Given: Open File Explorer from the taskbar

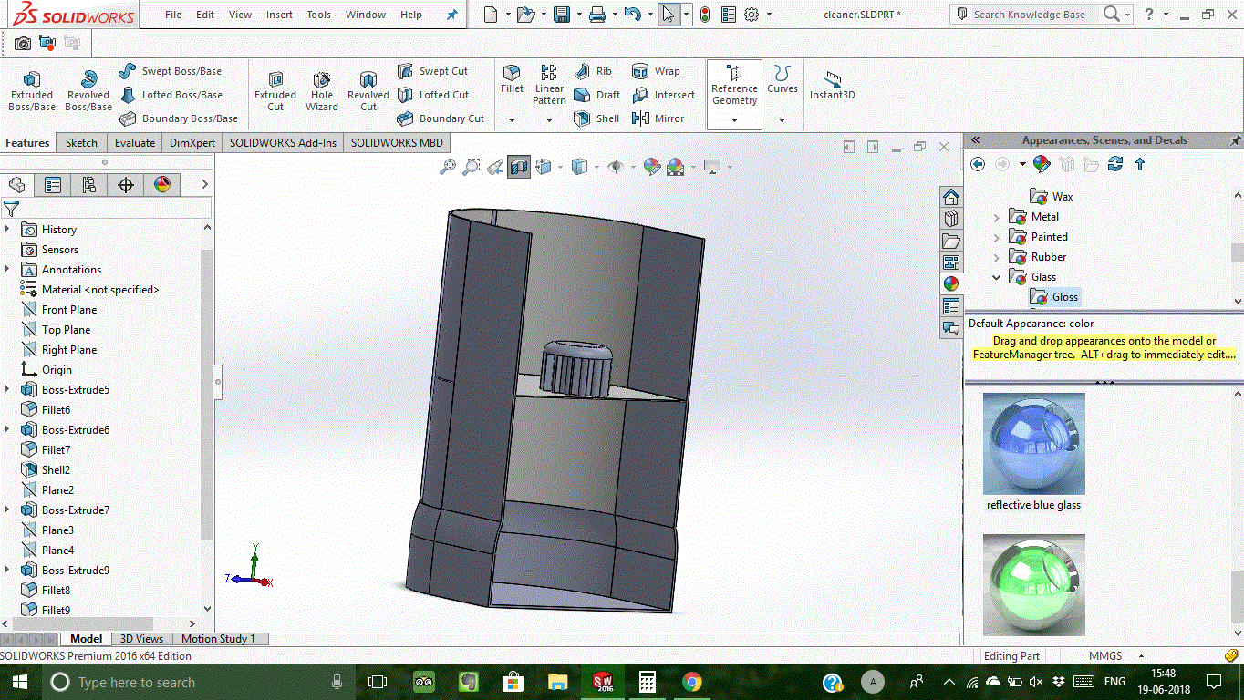Looking at the screenshot, I should pyautogui.click(x=558, y=682).
